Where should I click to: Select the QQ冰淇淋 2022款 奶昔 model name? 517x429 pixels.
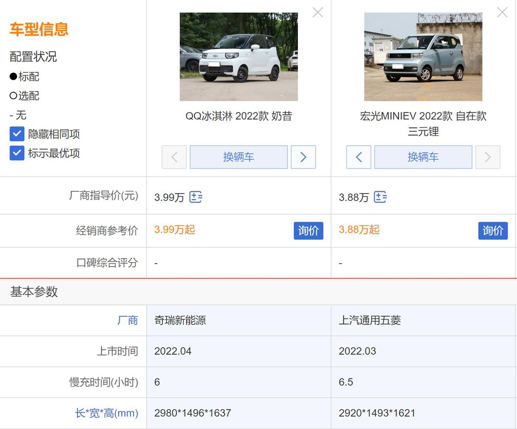pos(238,116)
